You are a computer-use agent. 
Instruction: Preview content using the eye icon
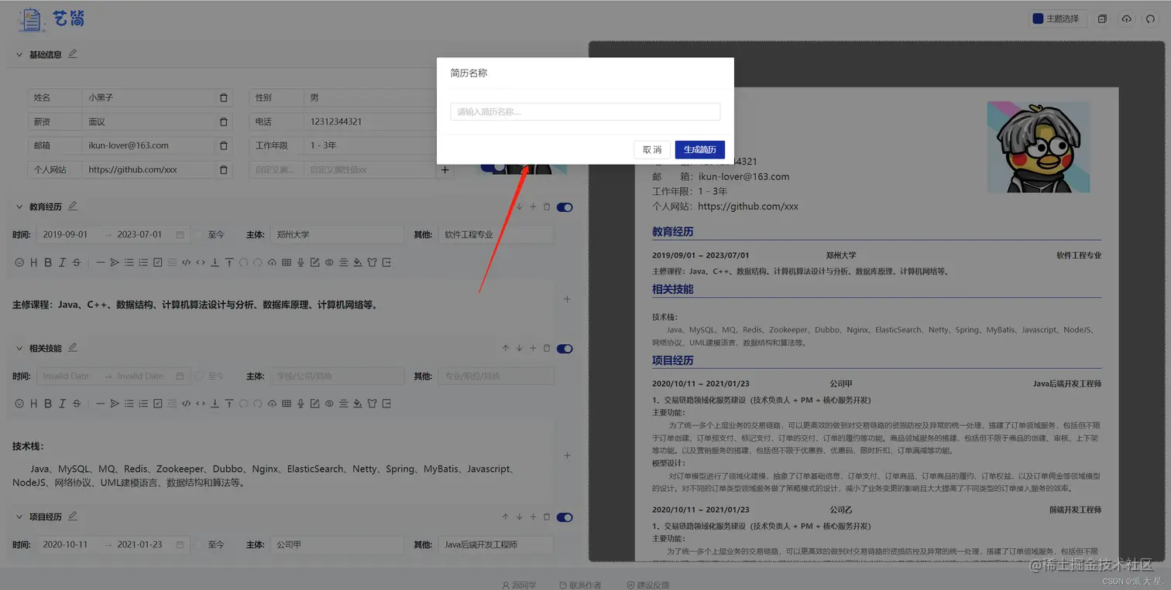(328, 262)
